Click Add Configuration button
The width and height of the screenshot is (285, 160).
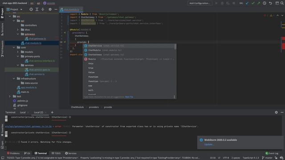(200, 3)
